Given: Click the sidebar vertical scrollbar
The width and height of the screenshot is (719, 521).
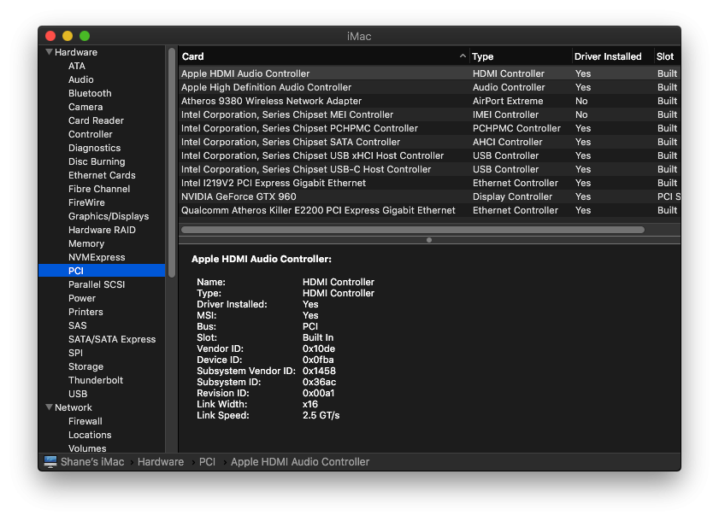Looking at the screenshot, I should coord(172,162).
